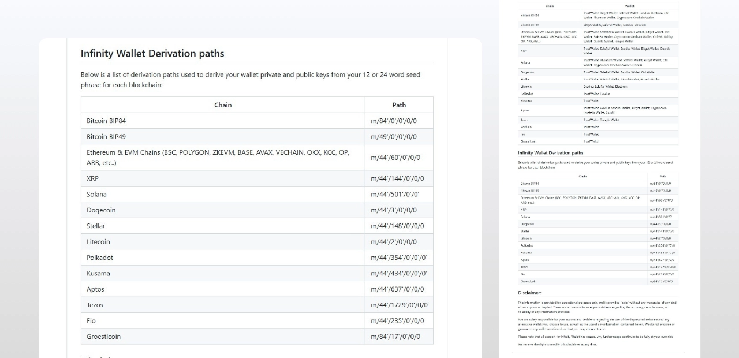Select the "Path" column header in main table

pyautogui.click(x=399, y=105)
